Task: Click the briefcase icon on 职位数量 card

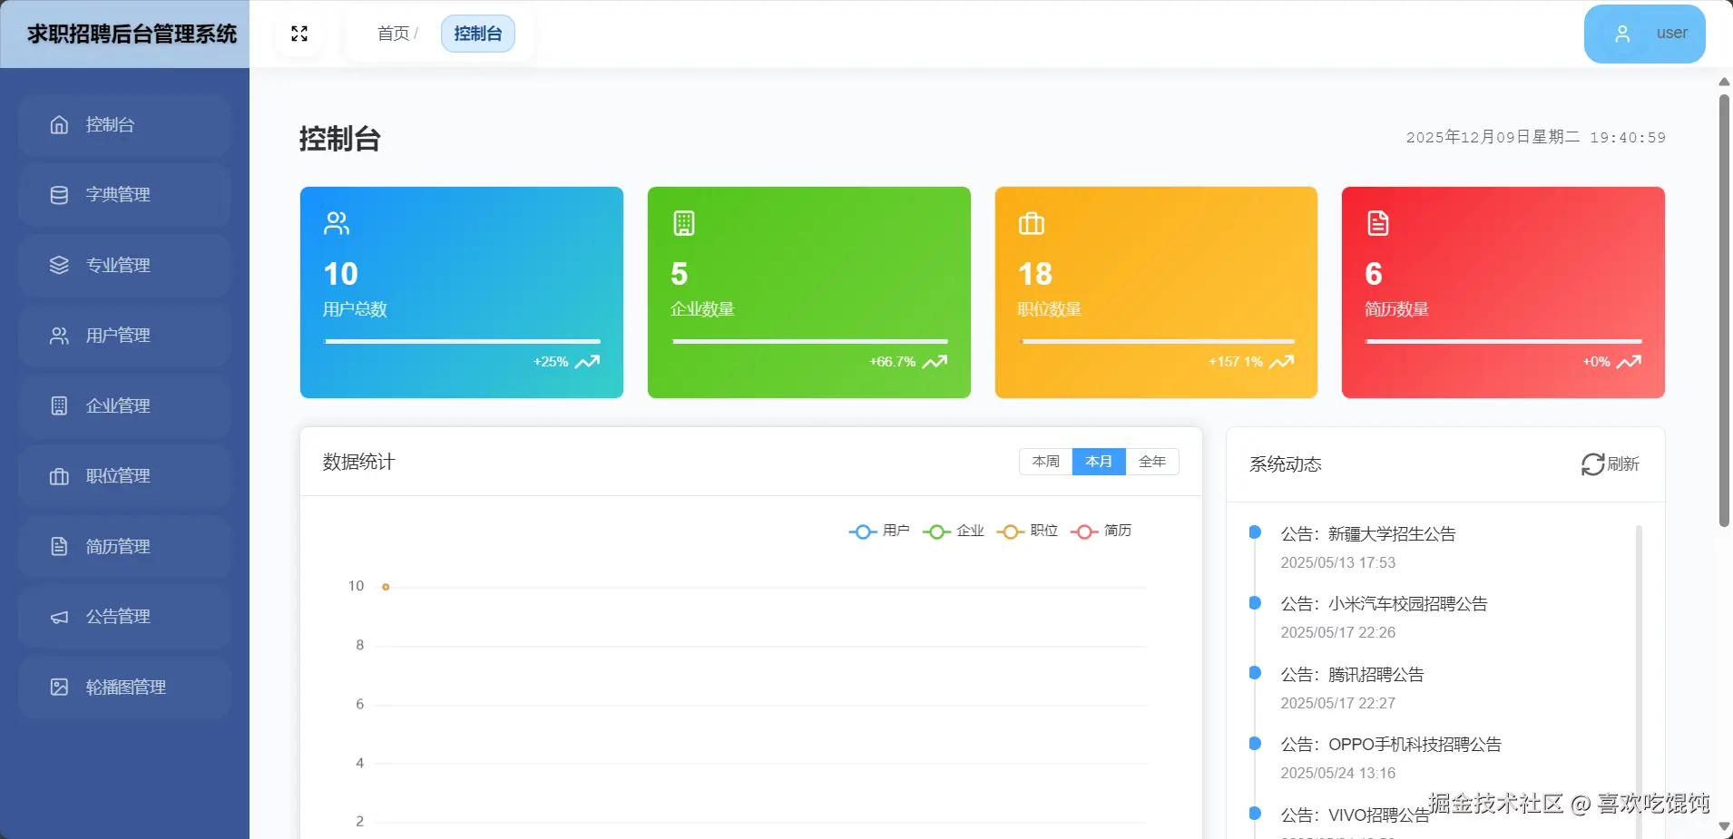Action: pyautogui.click(x=1032, y=223)
